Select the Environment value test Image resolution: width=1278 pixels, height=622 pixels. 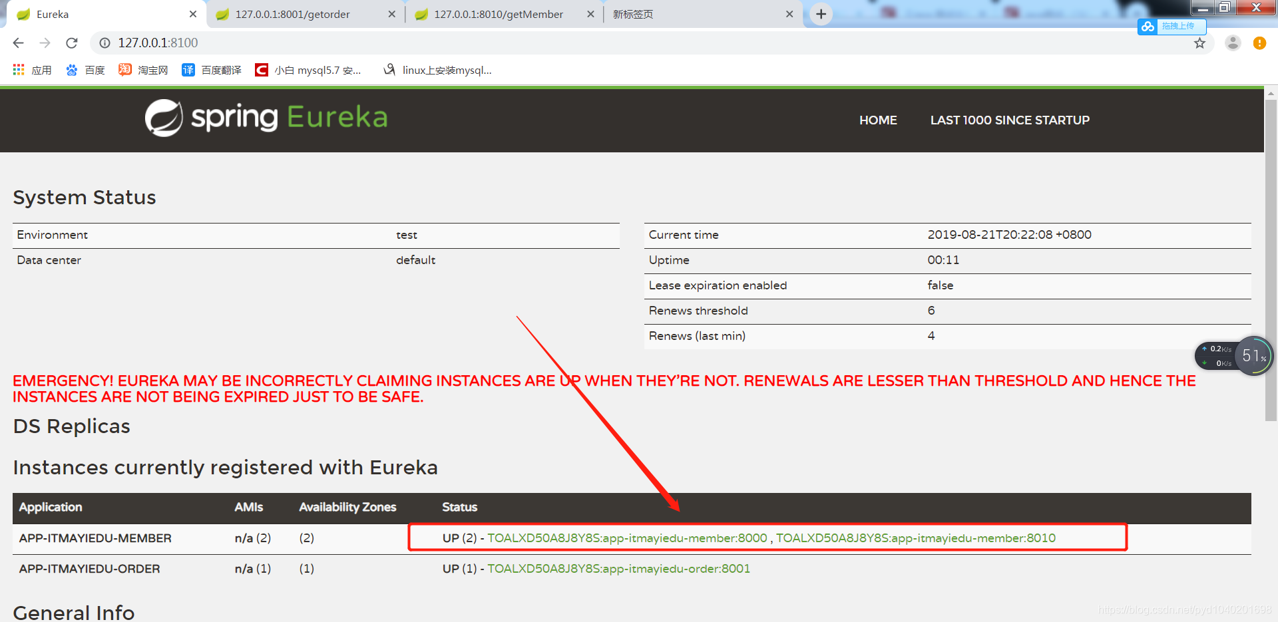pos(407,235)
